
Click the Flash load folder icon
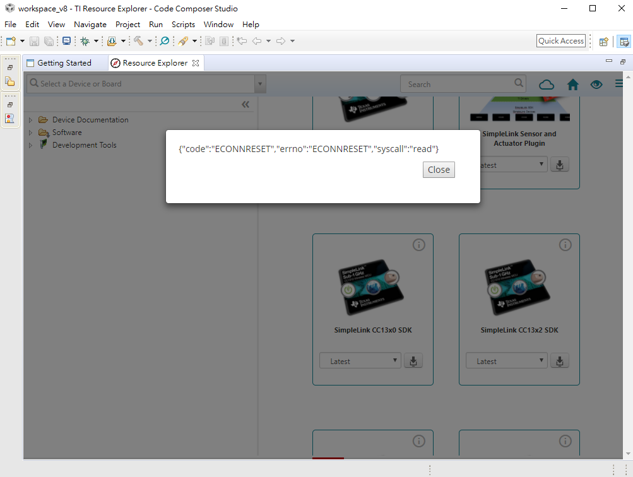pos(112,41)
